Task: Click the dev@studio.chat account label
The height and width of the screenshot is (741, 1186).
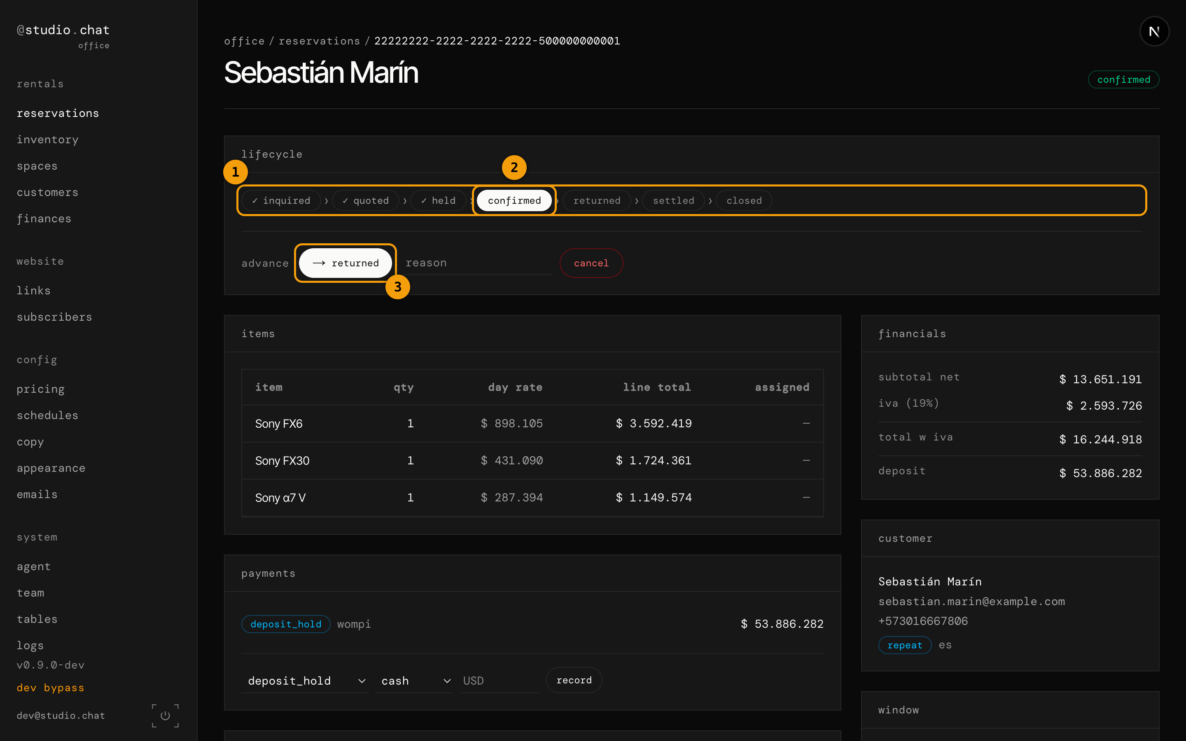Action: pyautogui.click(x=61, y=715)
